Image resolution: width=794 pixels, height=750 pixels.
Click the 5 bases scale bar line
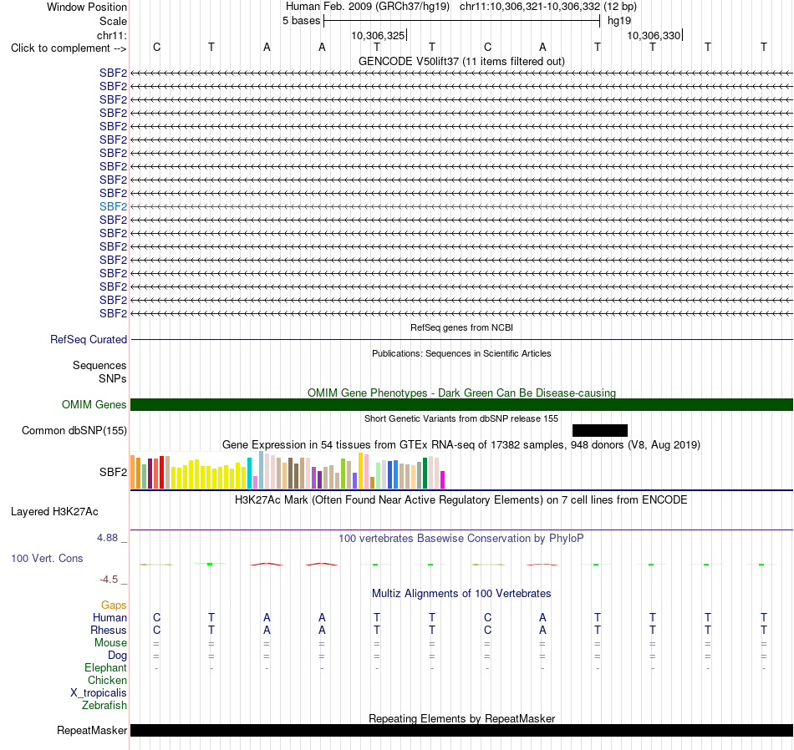(462, 21)
